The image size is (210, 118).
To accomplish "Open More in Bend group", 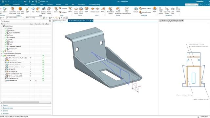I will [x=70, y=10].
